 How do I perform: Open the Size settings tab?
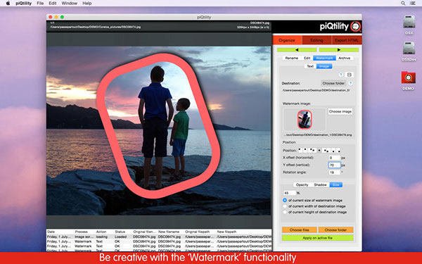pyautogui.click(x=336, y=184)
